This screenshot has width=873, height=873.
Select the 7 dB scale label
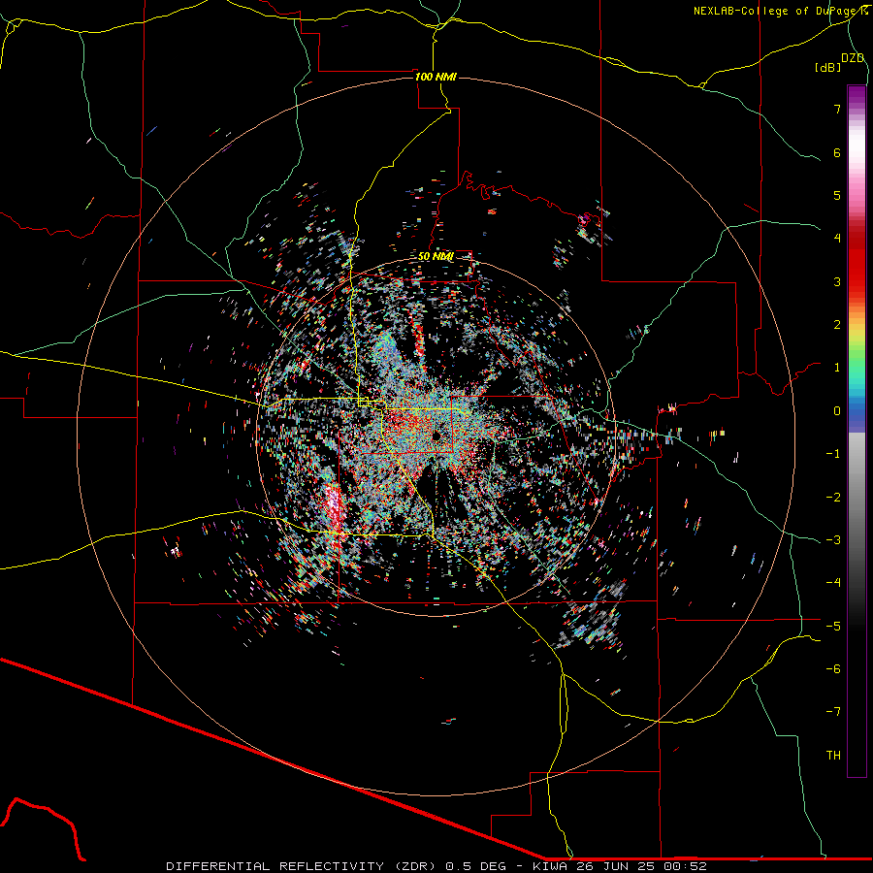coord(837,109)
